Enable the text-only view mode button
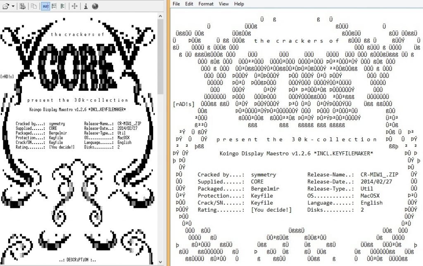The width and height of the screenshot is (423, 266). (62, 6)
